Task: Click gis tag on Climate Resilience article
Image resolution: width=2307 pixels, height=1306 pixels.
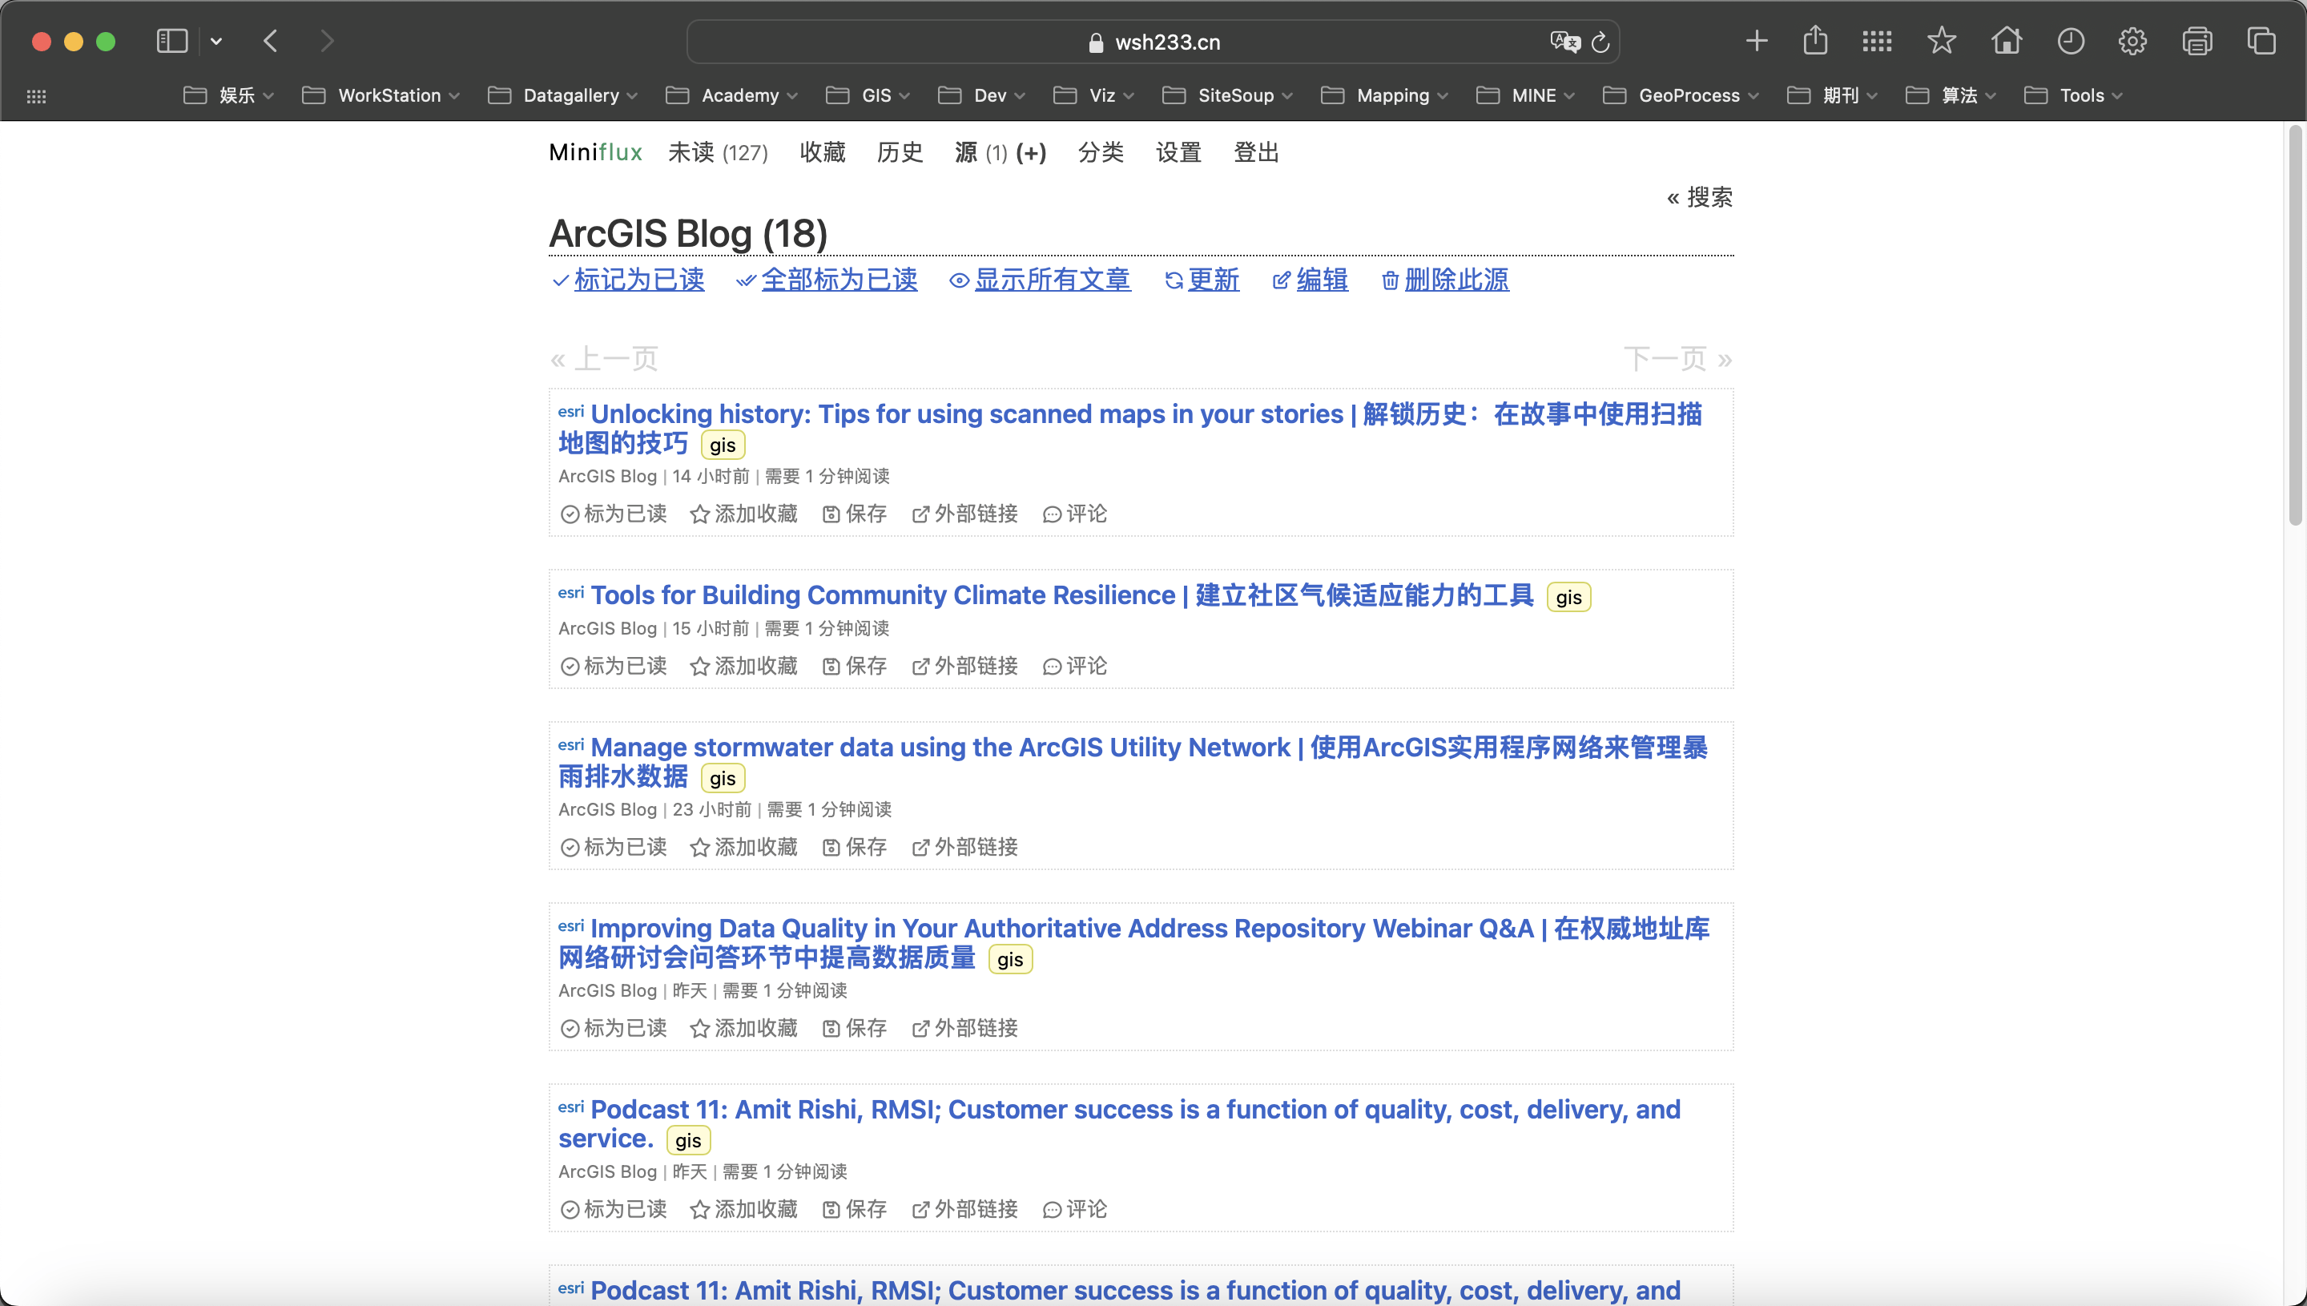Action: pyautogui.click(x=1568, y=598)
